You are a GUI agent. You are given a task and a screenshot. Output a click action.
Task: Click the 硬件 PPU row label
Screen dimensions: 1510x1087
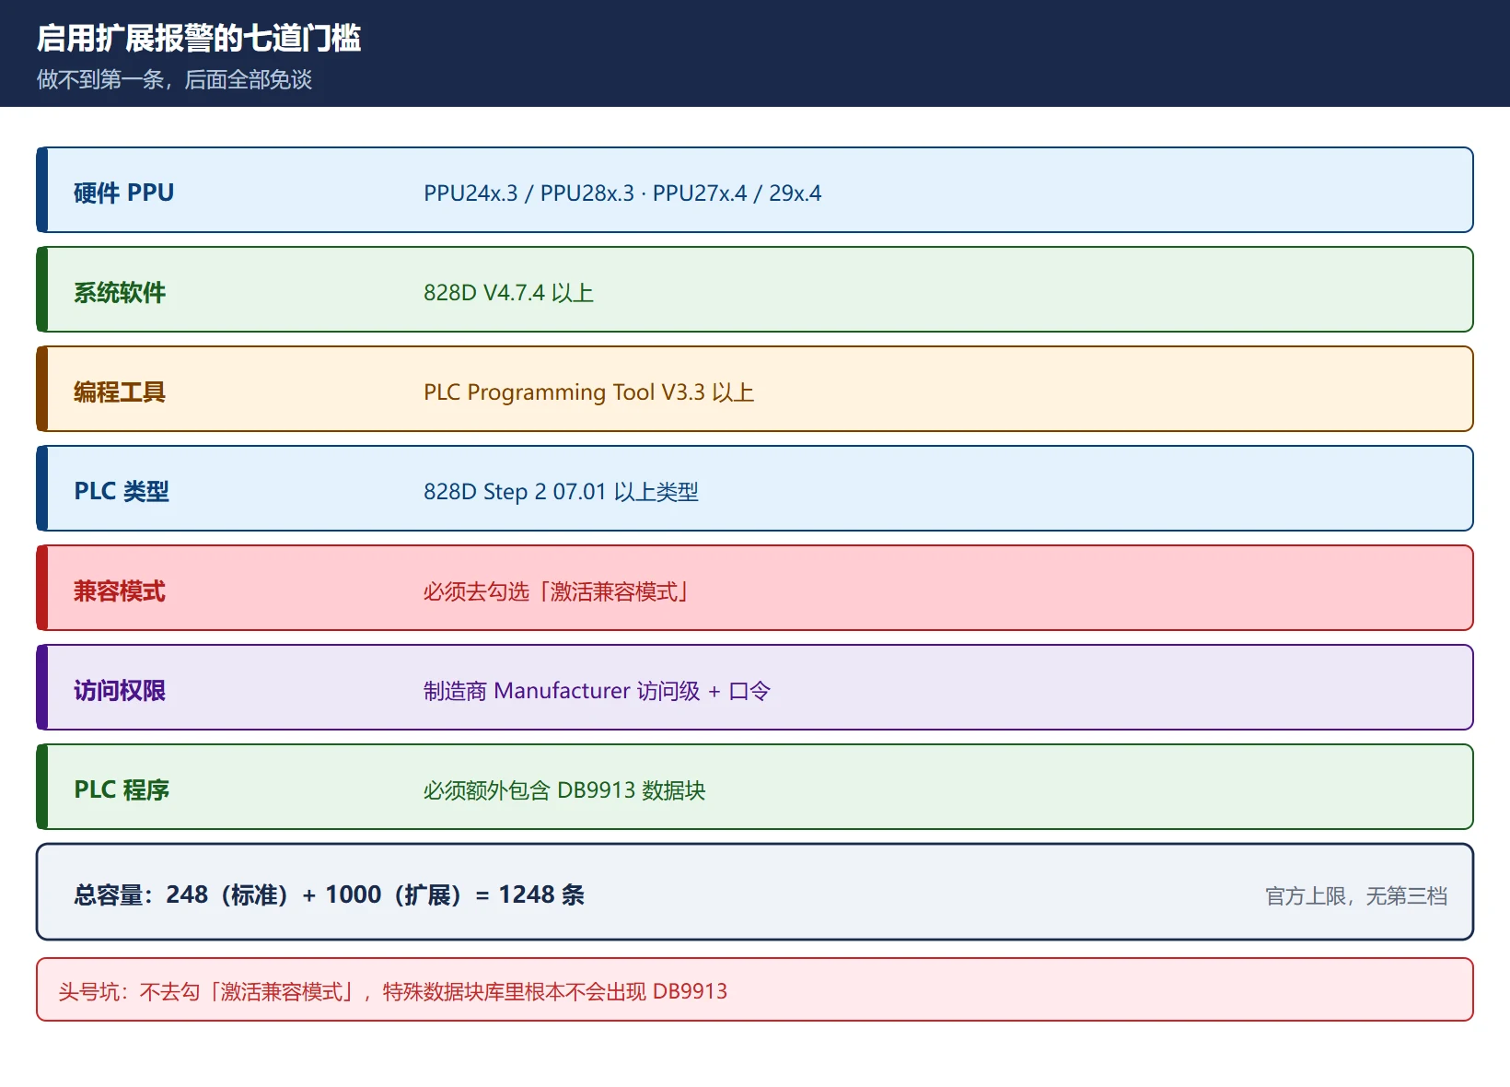coord(124,193)
